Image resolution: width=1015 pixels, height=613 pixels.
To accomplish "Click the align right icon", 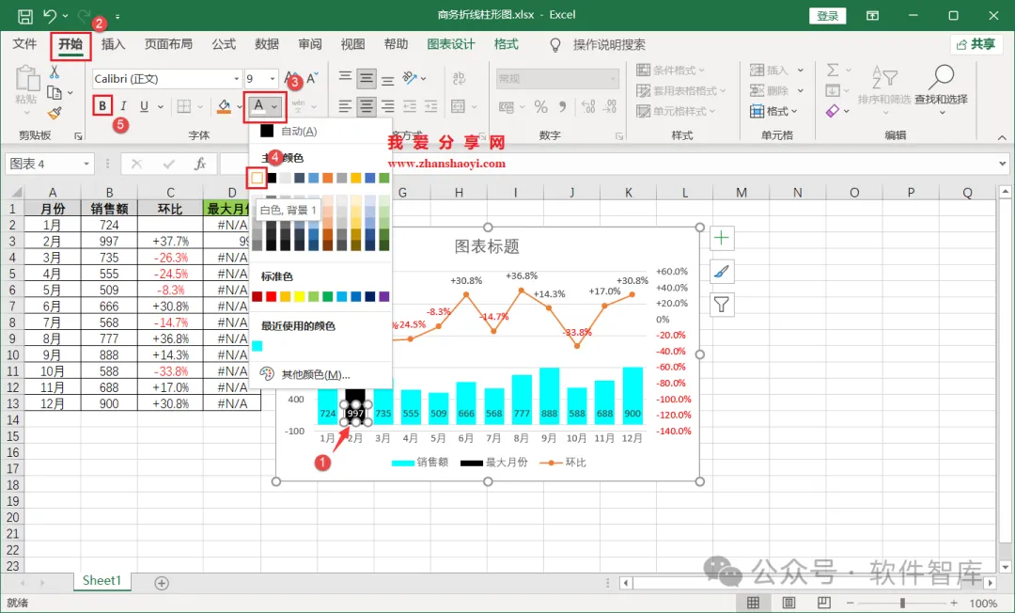I will [x=388, y=106].
